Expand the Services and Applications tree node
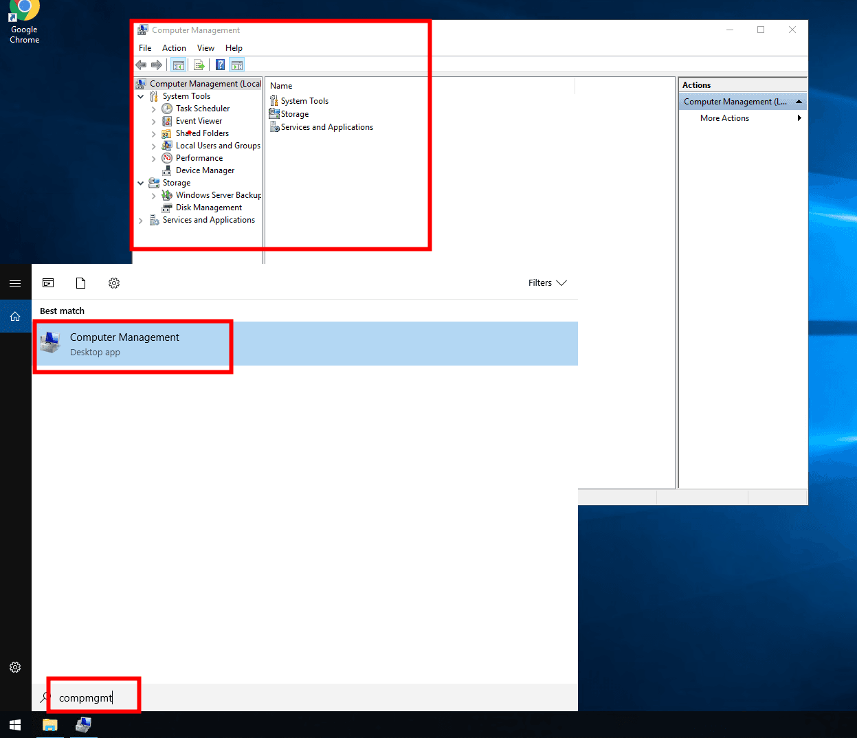Image resolution: width=857 pixels, height=738 pixels. click(x=141, y=221)
